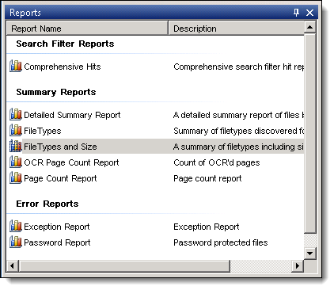The width and height of the screenshot is (334, 290).
Task: Click the vertical scrollbar thumb
Action: (x=310, y=133)
